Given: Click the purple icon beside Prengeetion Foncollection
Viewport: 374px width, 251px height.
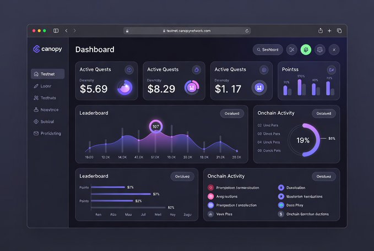Looking at the screenshot, I should coord(210,205).
